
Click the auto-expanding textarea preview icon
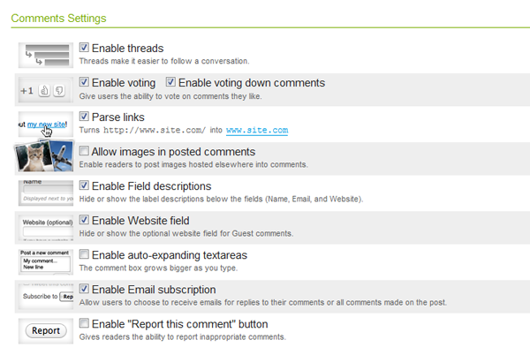46,261
